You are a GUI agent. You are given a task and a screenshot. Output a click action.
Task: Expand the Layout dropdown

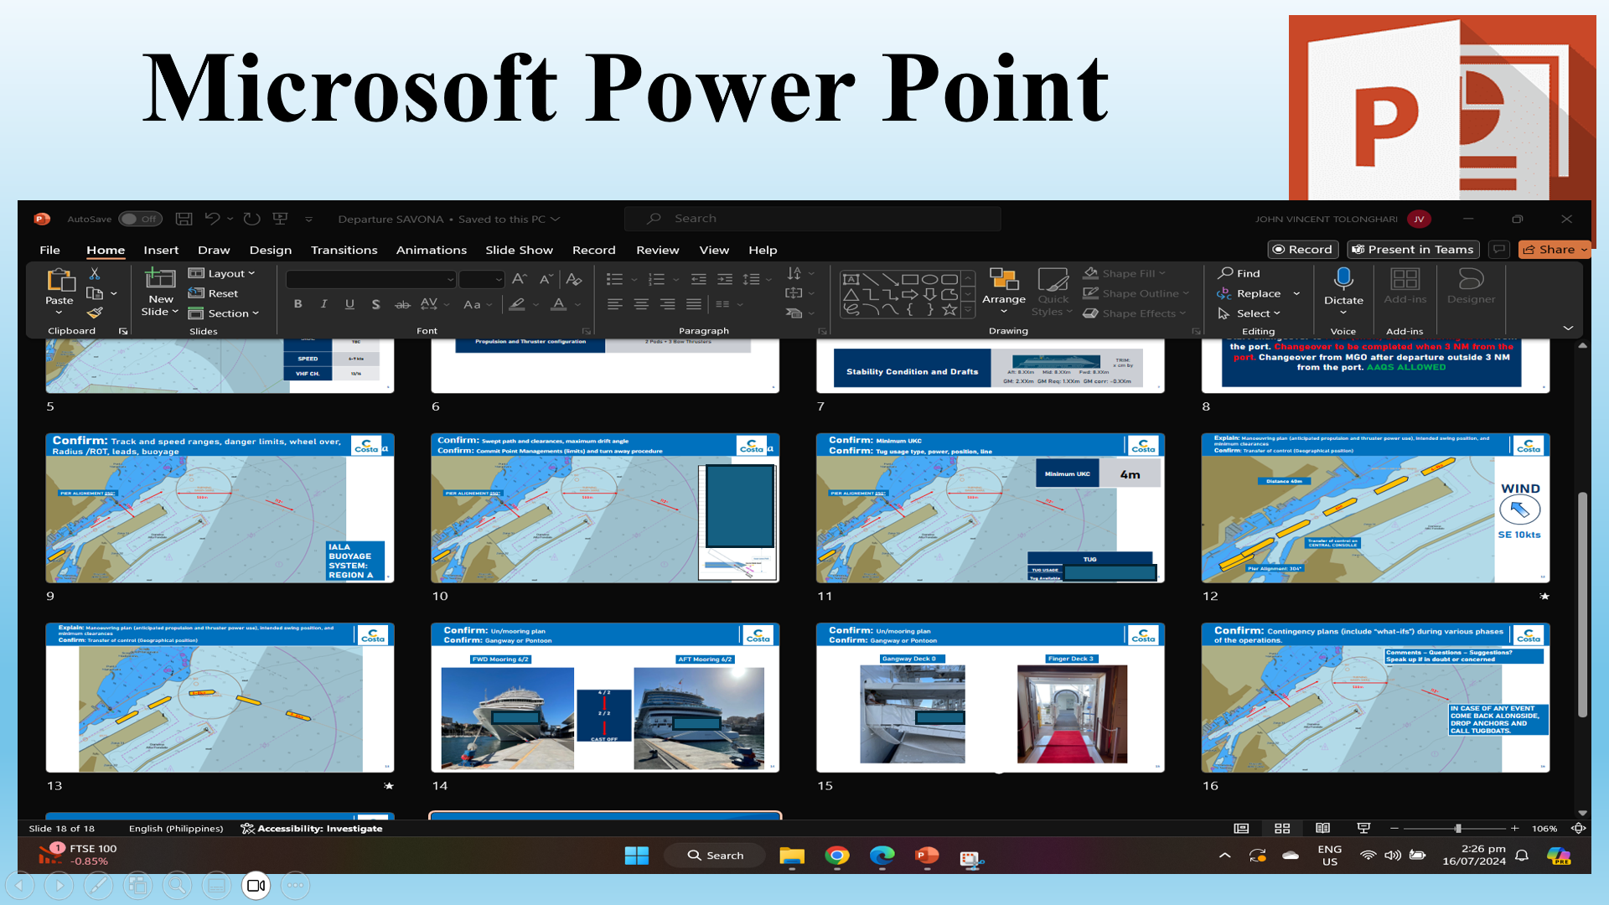223,273
